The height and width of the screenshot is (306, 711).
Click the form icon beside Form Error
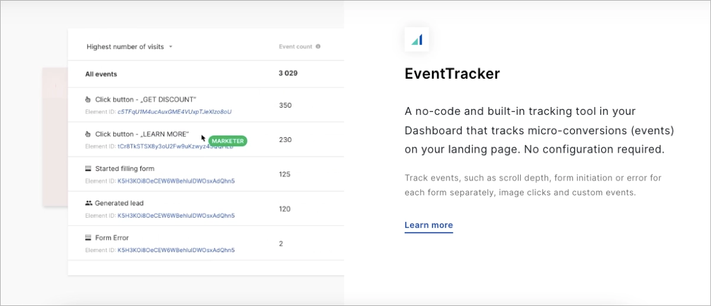(89, 238)
